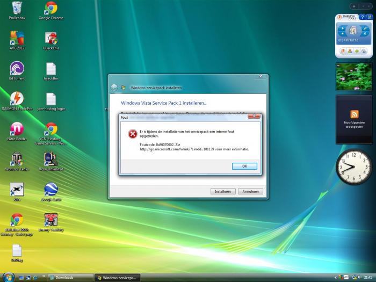Click the Microsoft fwlink URL text

coord(177,149)
